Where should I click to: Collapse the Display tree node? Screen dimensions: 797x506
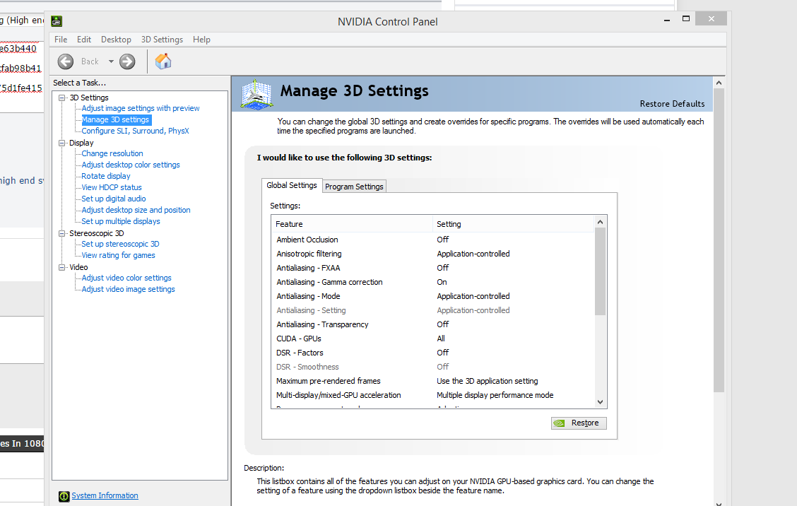[x=62, y=143]
